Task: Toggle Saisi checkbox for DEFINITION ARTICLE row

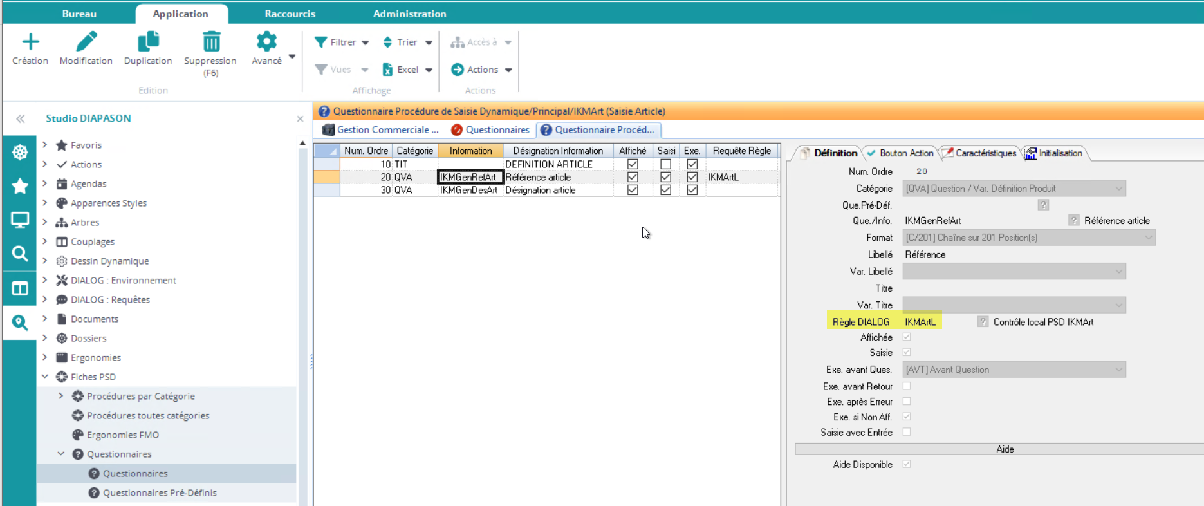Action: pyautogui.click(x=665, y=164)
